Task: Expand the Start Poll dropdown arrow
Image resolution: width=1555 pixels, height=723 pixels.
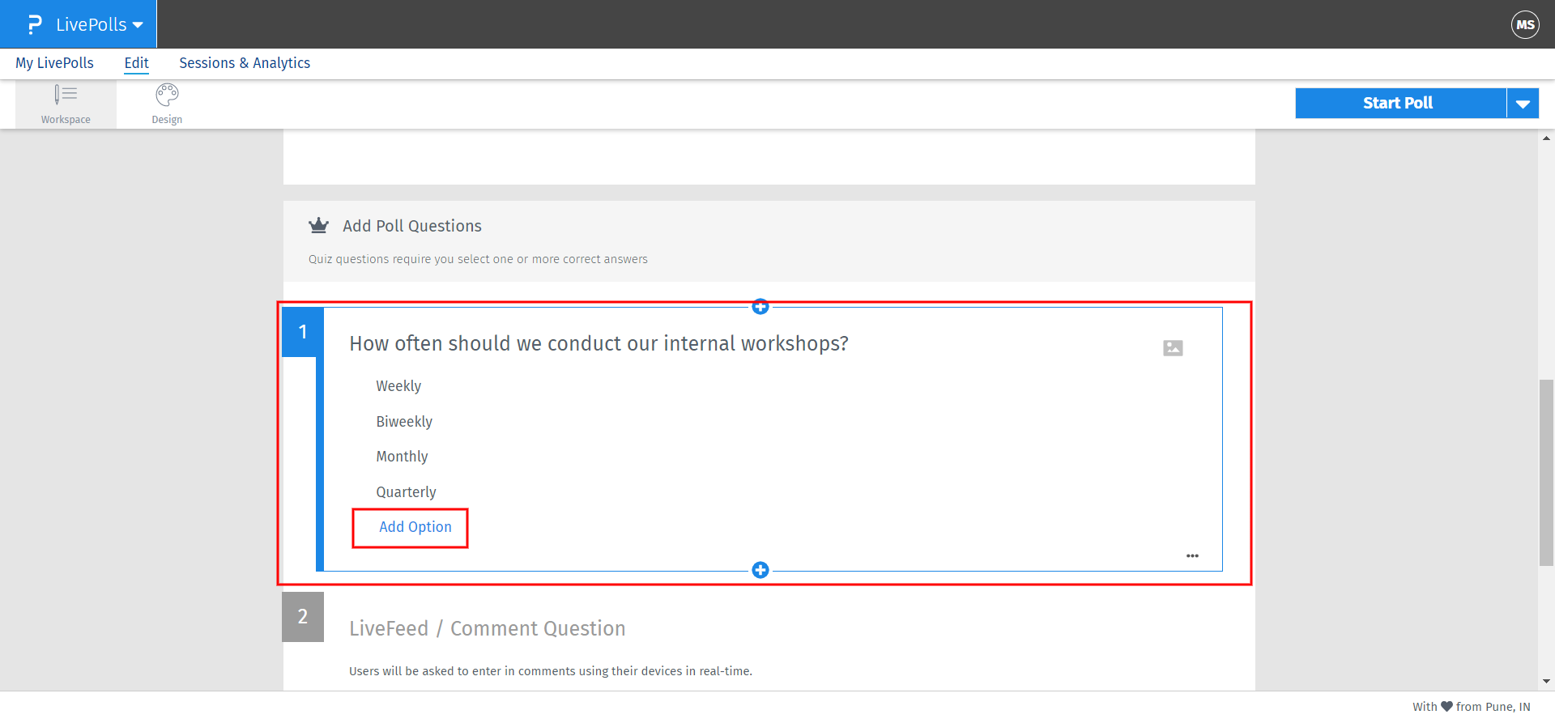Action: pos(1523,104)
